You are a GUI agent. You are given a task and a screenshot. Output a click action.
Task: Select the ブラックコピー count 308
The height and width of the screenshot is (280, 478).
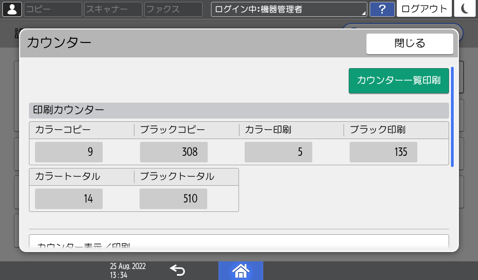[x=173, y=152]
